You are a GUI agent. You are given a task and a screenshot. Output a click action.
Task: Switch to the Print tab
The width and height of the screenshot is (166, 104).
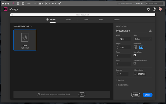[86, 19]
